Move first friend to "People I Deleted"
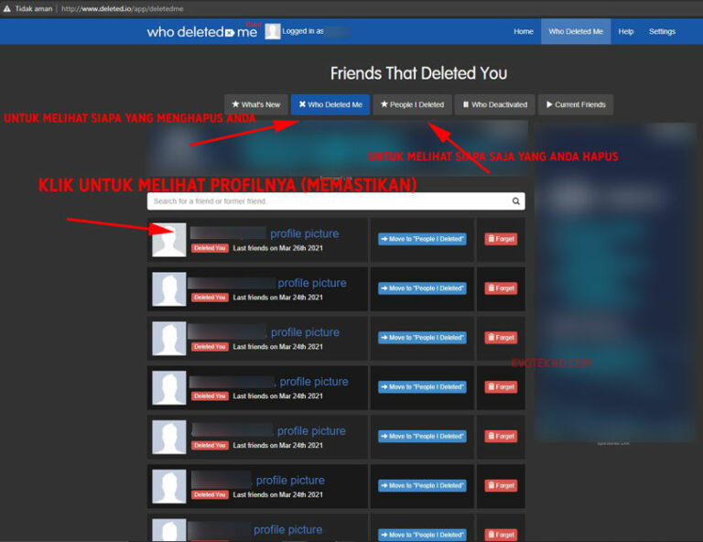Image resolution: width=703 pixels, height=542 pixels. point(422,239)
